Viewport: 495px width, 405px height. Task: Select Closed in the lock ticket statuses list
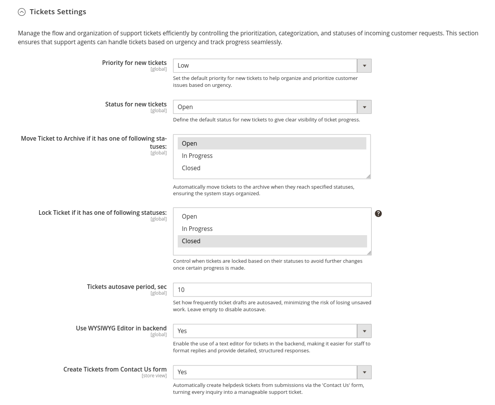pyautogui.click(x=272, y=241)
